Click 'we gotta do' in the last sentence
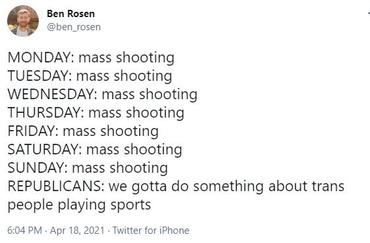 (149, 187)
